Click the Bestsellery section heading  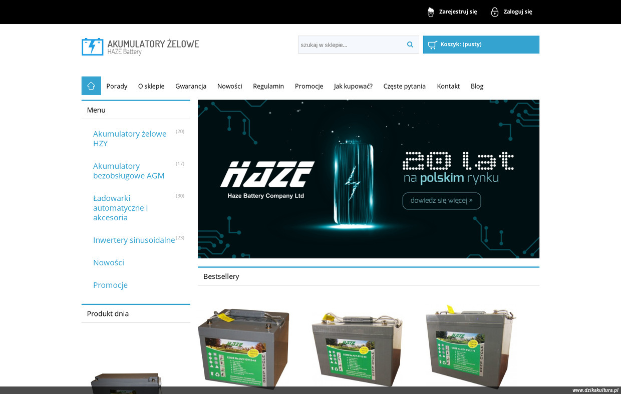[x=221, y=276]
